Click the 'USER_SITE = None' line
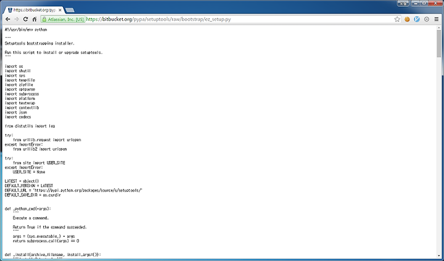Screen dimensions: 444x261 pos(29,172)
